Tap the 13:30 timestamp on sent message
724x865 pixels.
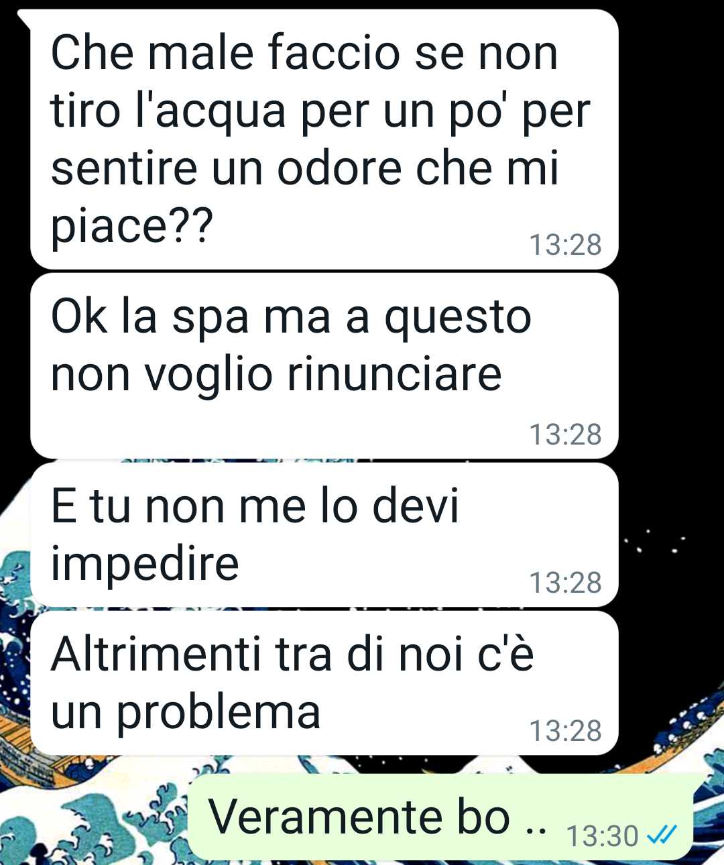pos(602,836)
